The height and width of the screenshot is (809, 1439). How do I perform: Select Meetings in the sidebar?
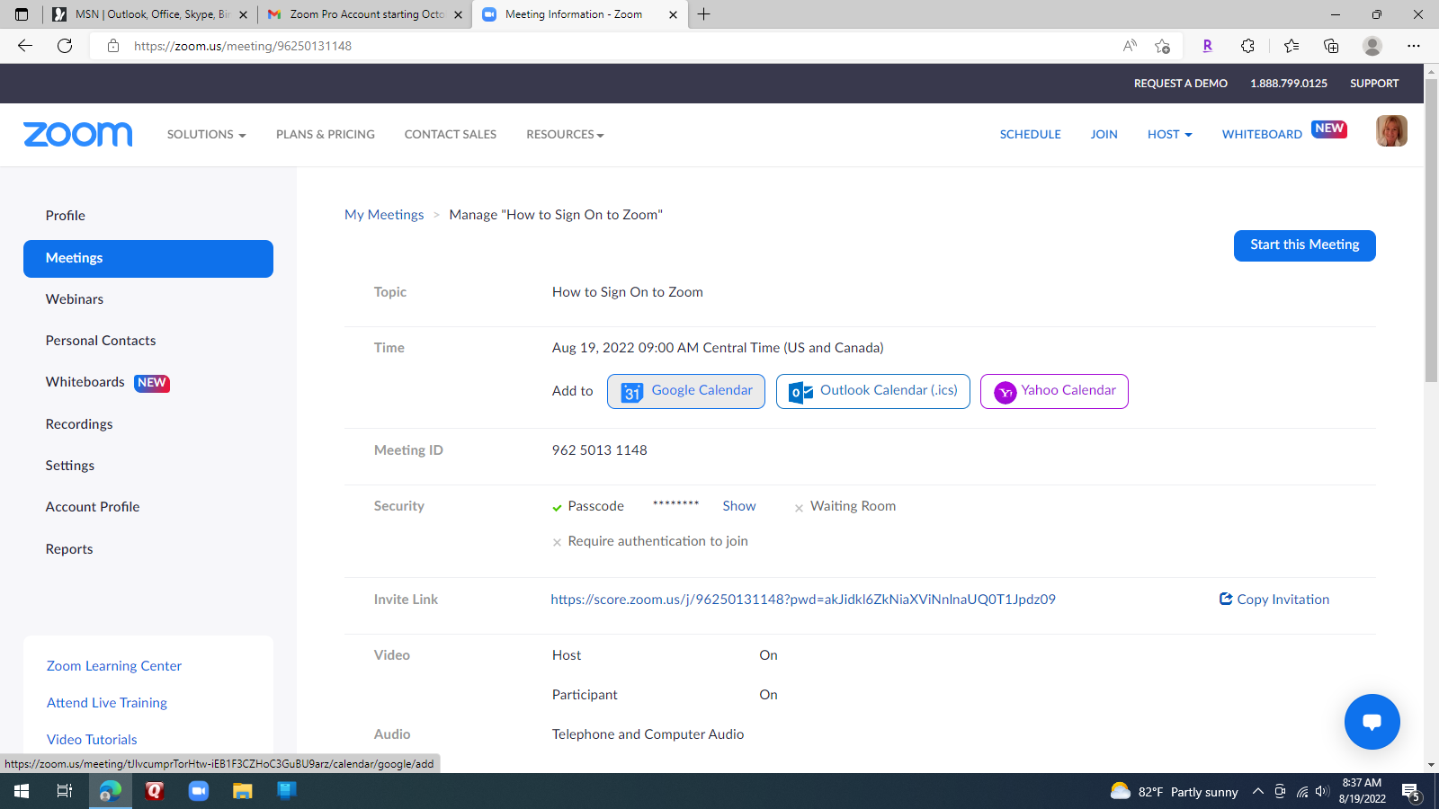click(148, 259)
